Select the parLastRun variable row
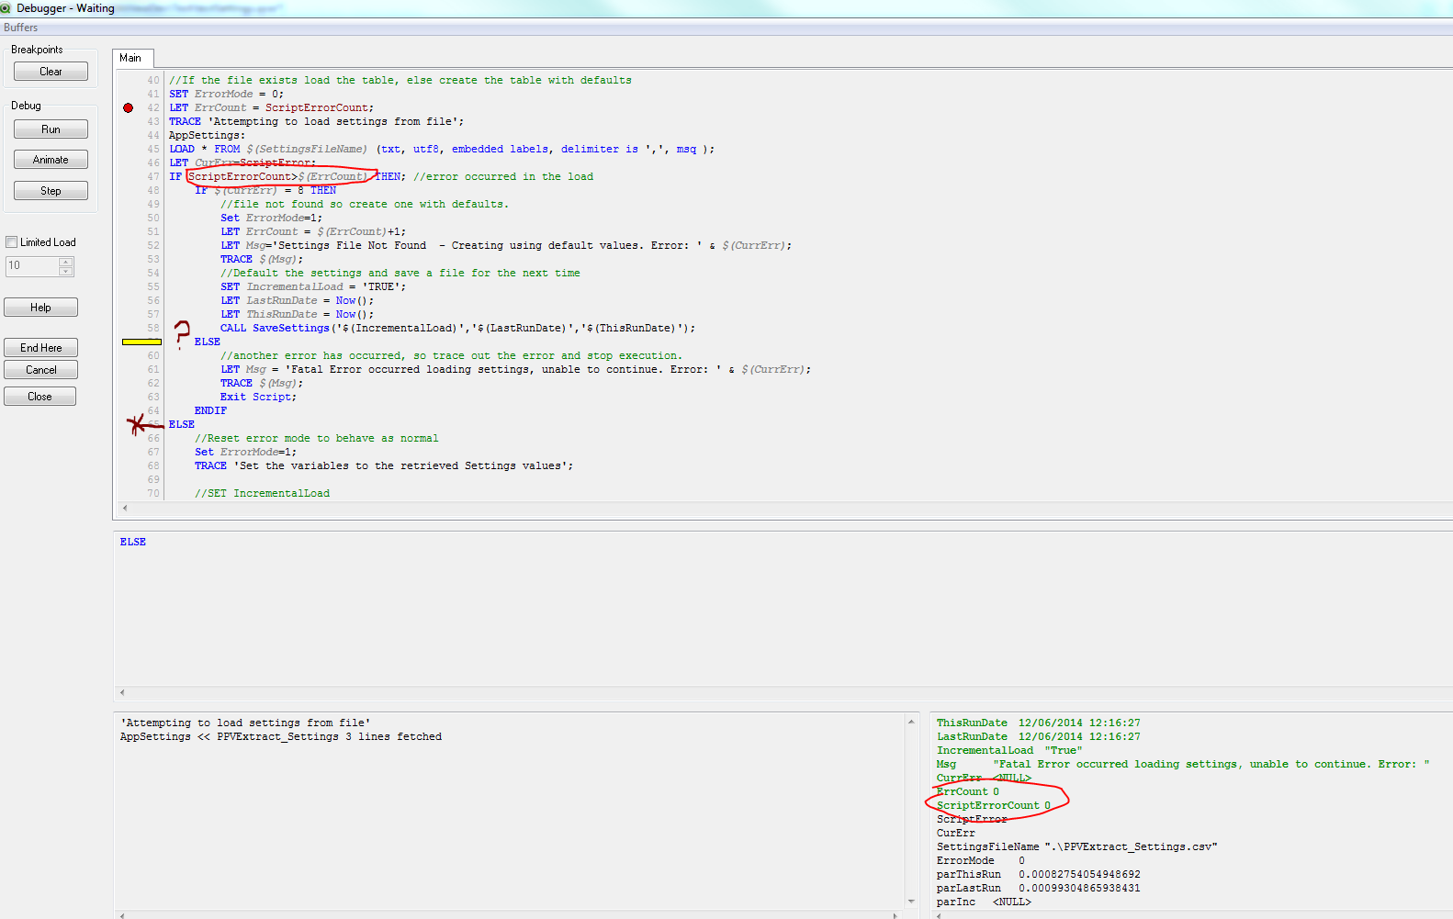This screenshot has height=919, width=1453. 1038,888
